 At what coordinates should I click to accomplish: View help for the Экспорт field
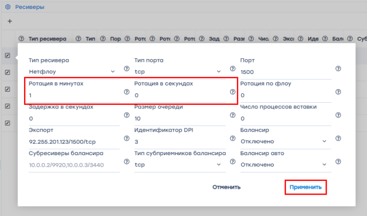click(126, 139)
